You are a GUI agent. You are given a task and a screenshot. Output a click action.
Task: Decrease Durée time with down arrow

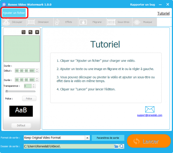(37, 81)
